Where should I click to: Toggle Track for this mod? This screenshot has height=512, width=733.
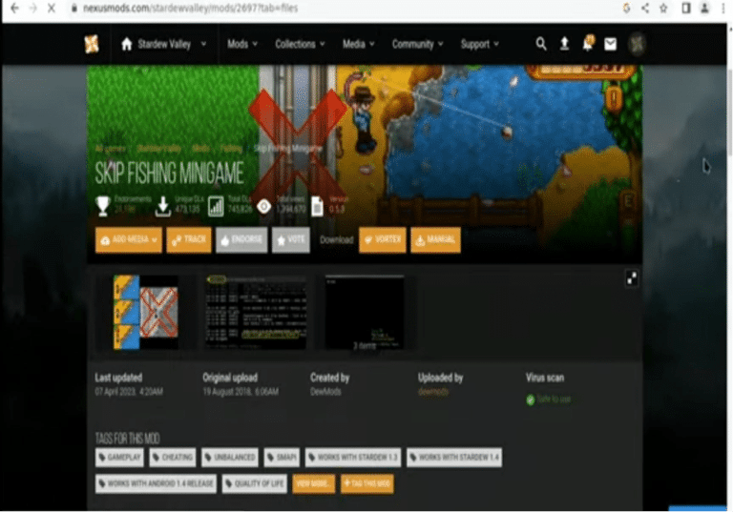click(189, 240)
